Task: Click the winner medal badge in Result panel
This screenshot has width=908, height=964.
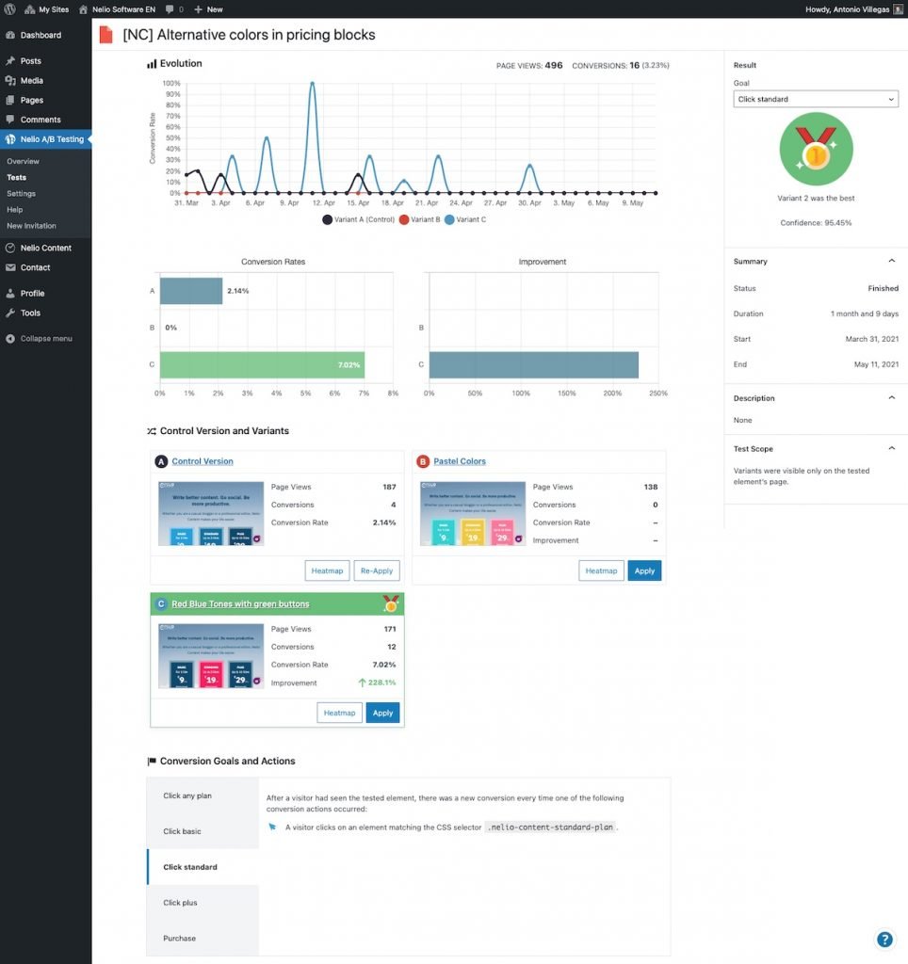Action: (x=816, y=149)
